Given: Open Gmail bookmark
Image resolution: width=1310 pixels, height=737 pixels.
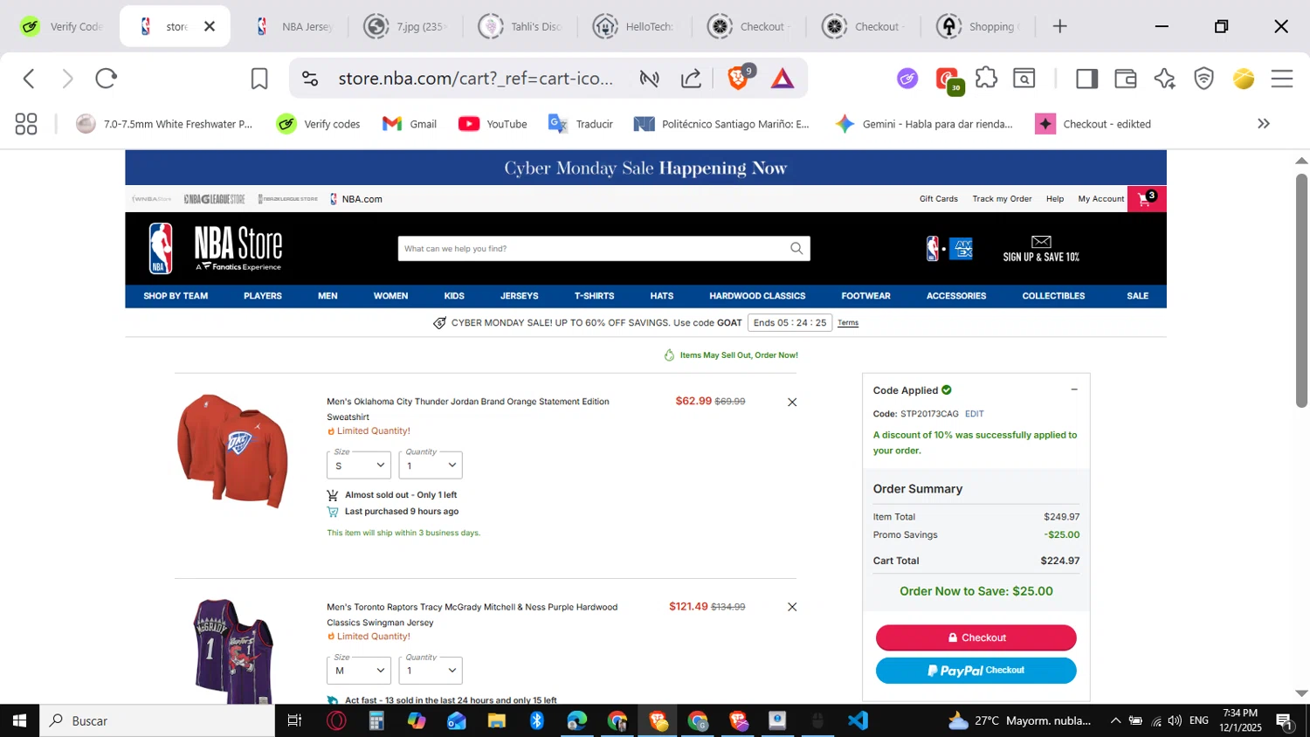Looking at the screenshot, I should pyautogui.click(x=410, y=124).
